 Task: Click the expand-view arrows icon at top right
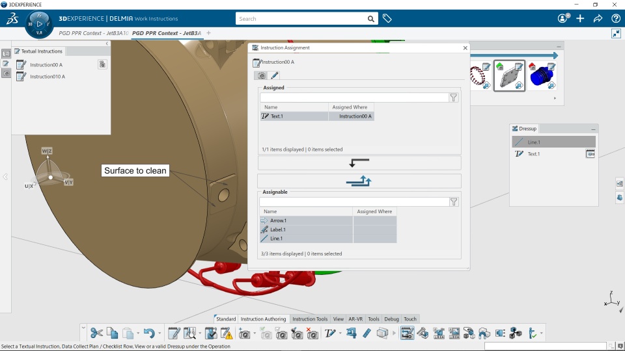tap(617, 33)
